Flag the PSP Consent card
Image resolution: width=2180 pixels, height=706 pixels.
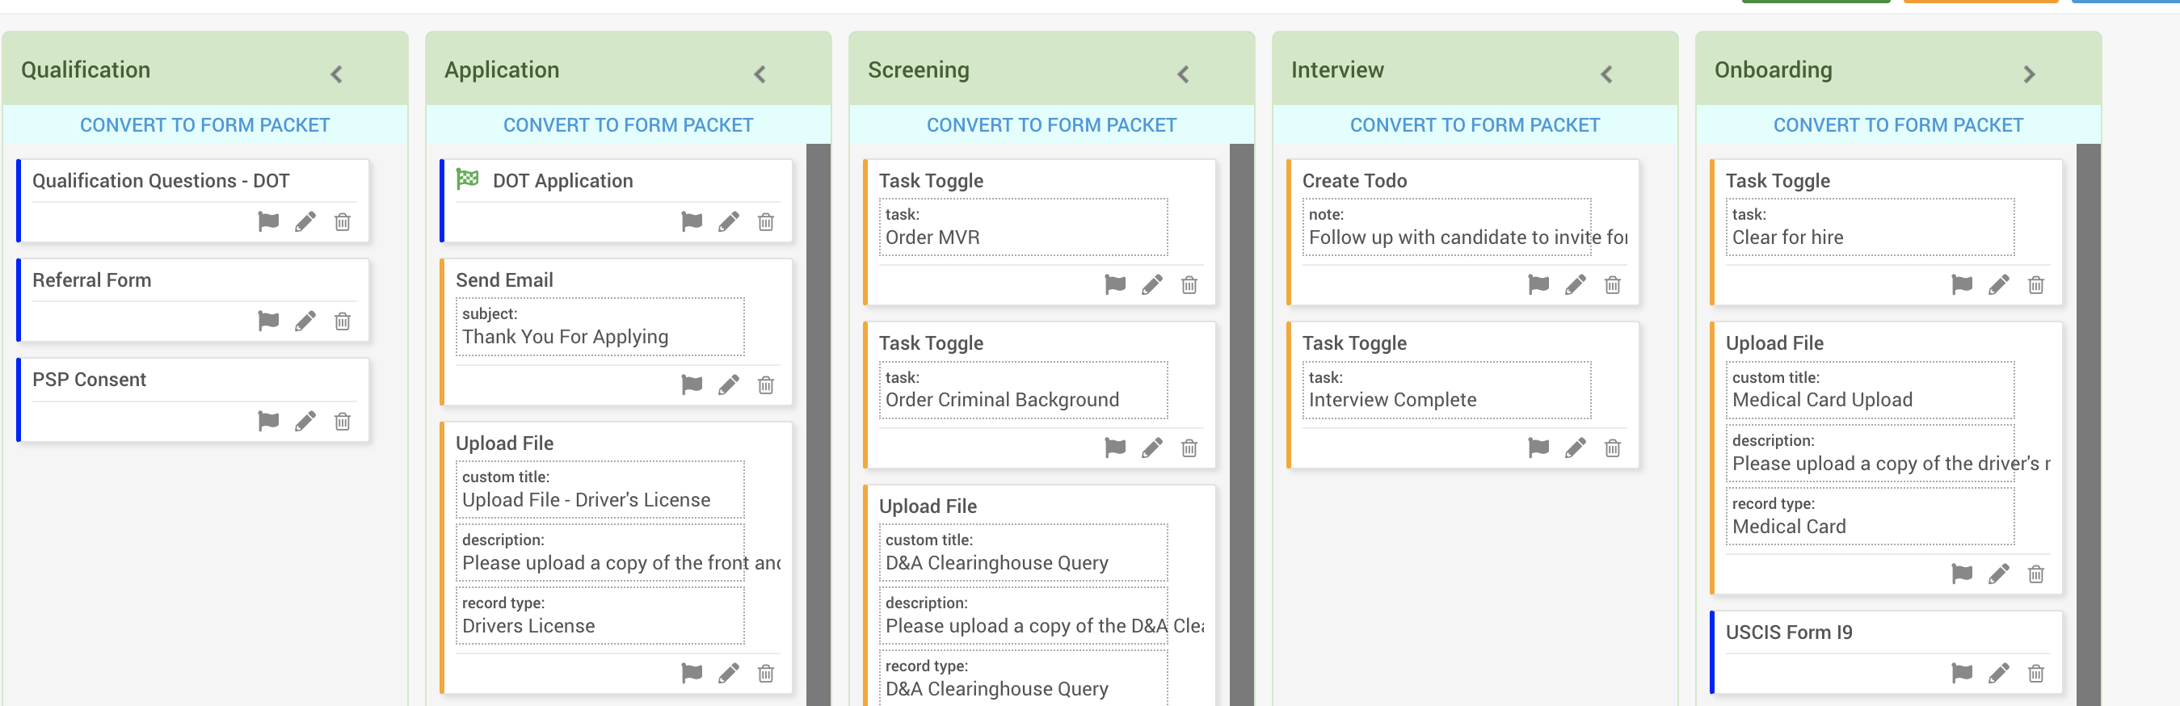[268, 421]
